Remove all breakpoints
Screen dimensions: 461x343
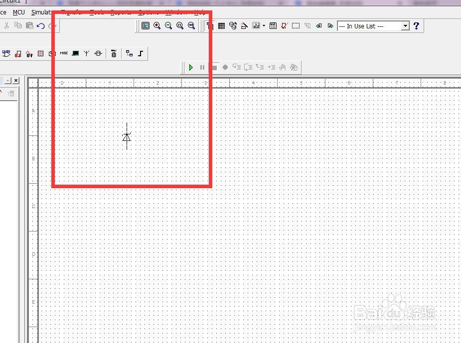pyautogui.click(x=294, y=68)
